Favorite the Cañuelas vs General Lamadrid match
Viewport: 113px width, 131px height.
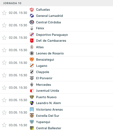point(4,13)
